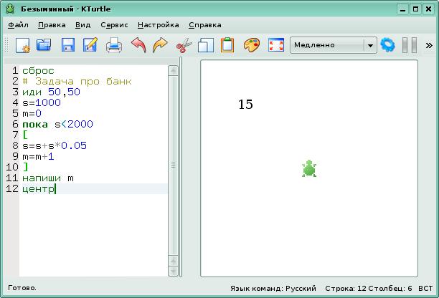Click the Copy icon in the toolbar
This screenshot has width=439, height=298.
(x=206, y=45)
